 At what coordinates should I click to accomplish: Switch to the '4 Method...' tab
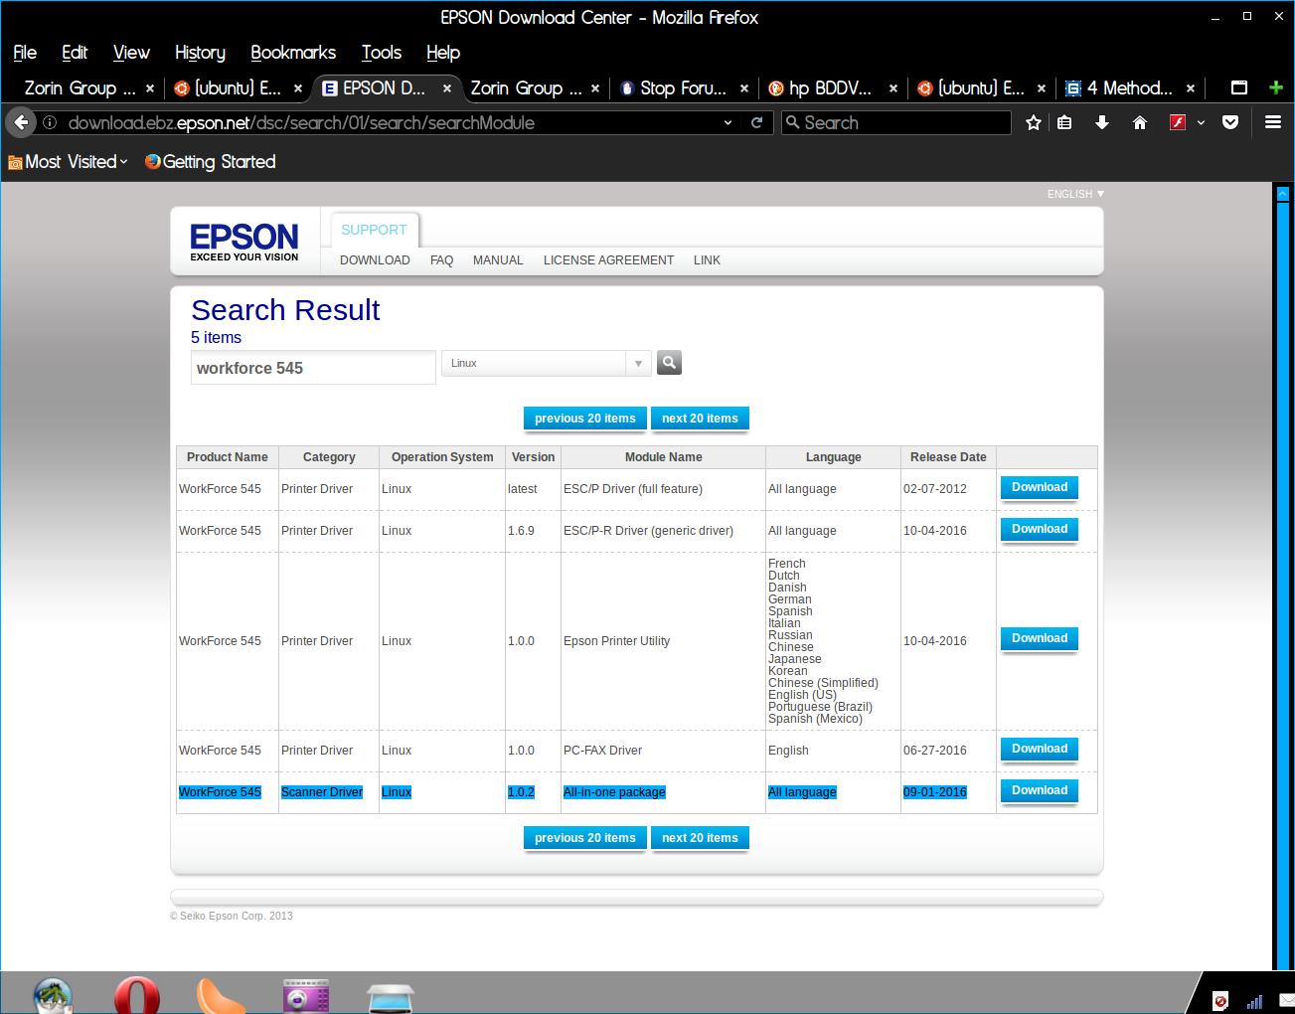pos(1128,88)
